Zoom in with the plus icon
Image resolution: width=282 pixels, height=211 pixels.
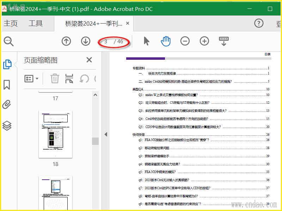[204, 41]
